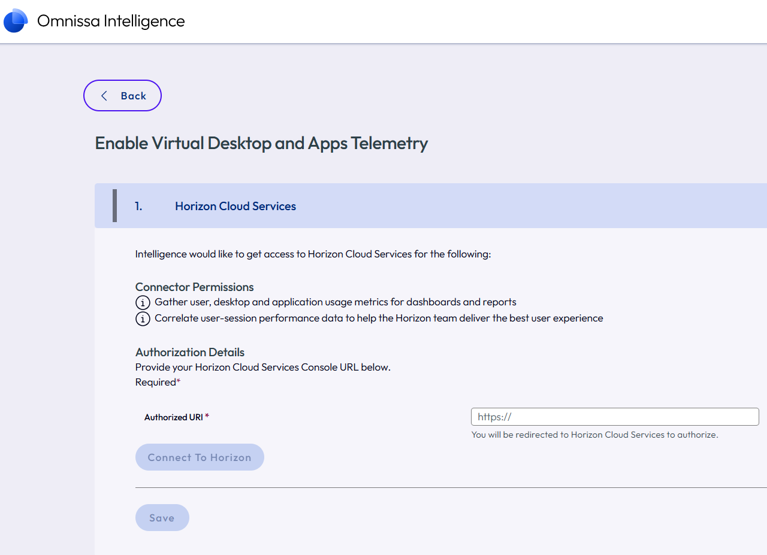Click the Connector Permissions heading
This screenshot has width=767, height=555.
pos(195,287)
